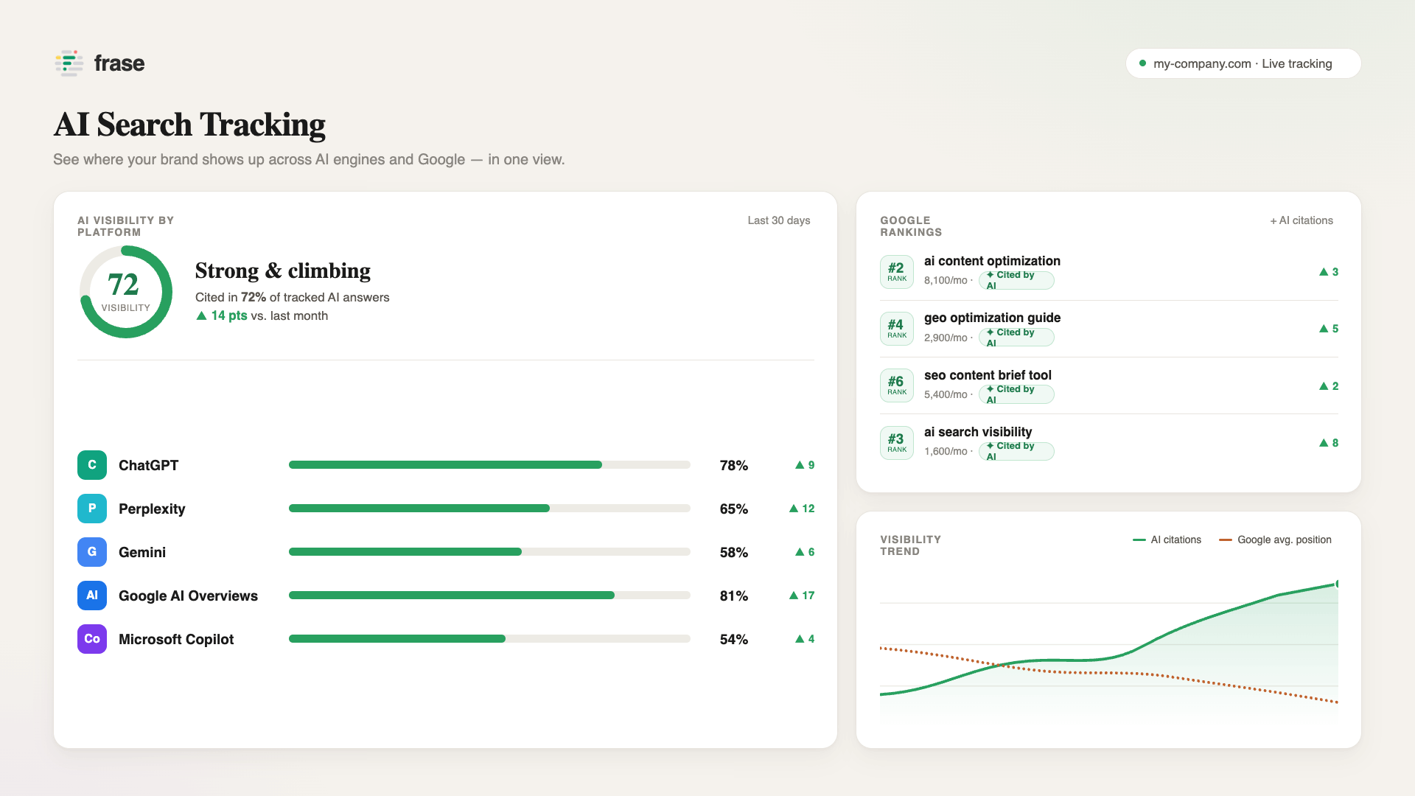Open the ai content optimization keyword
The height and width of the screenshot is (796, 1415).
(x=992, y=261)
